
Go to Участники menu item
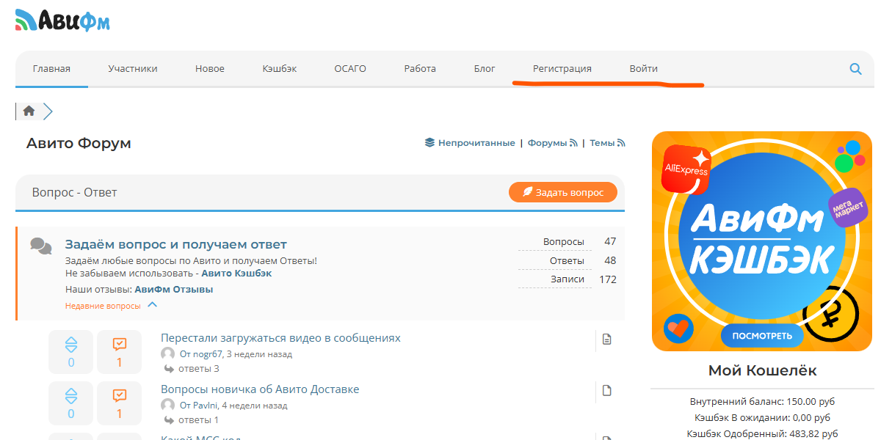click(x=133, y=69)
